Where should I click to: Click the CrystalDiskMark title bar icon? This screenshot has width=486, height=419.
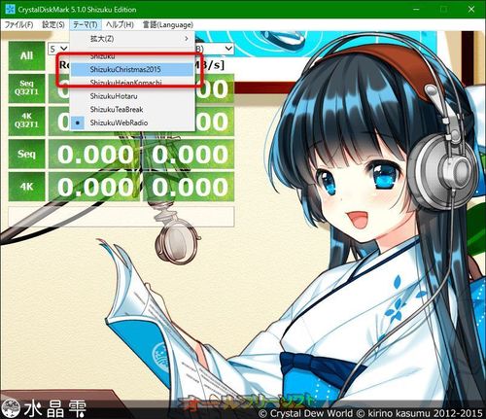pos(10,9)
